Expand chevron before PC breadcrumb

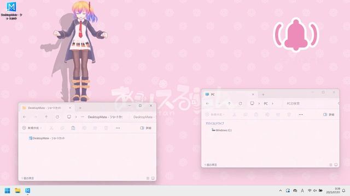[259, 103]
